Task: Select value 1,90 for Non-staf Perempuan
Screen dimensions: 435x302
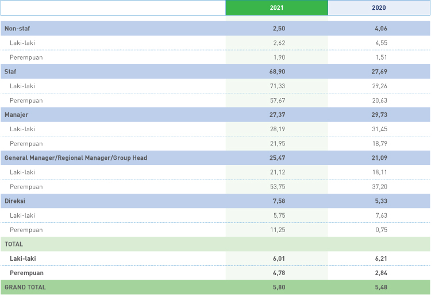Action: click(x=279, y=57)
